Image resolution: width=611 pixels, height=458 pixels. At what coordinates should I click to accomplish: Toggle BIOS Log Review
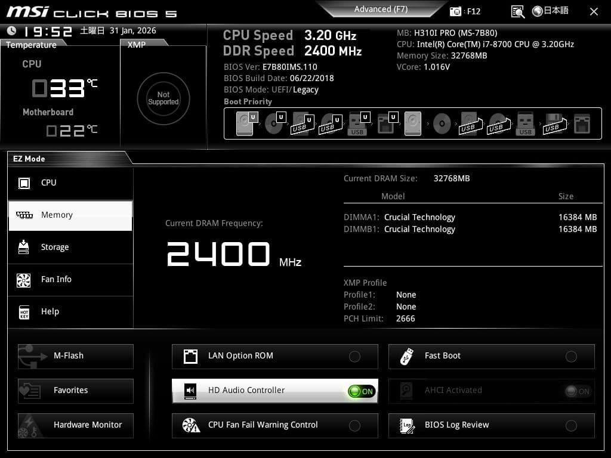571,426
